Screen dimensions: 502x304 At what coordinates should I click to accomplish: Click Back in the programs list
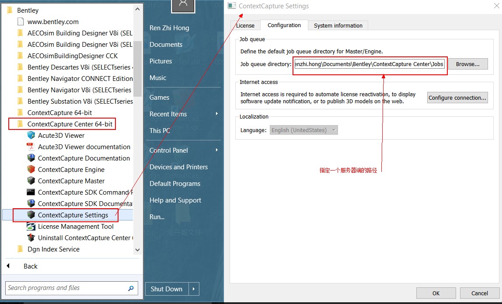click(31, 266)
